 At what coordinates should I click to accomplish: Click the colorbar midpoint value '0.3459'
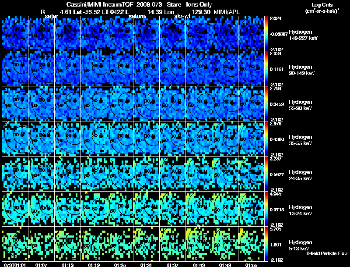pos(277,104)
